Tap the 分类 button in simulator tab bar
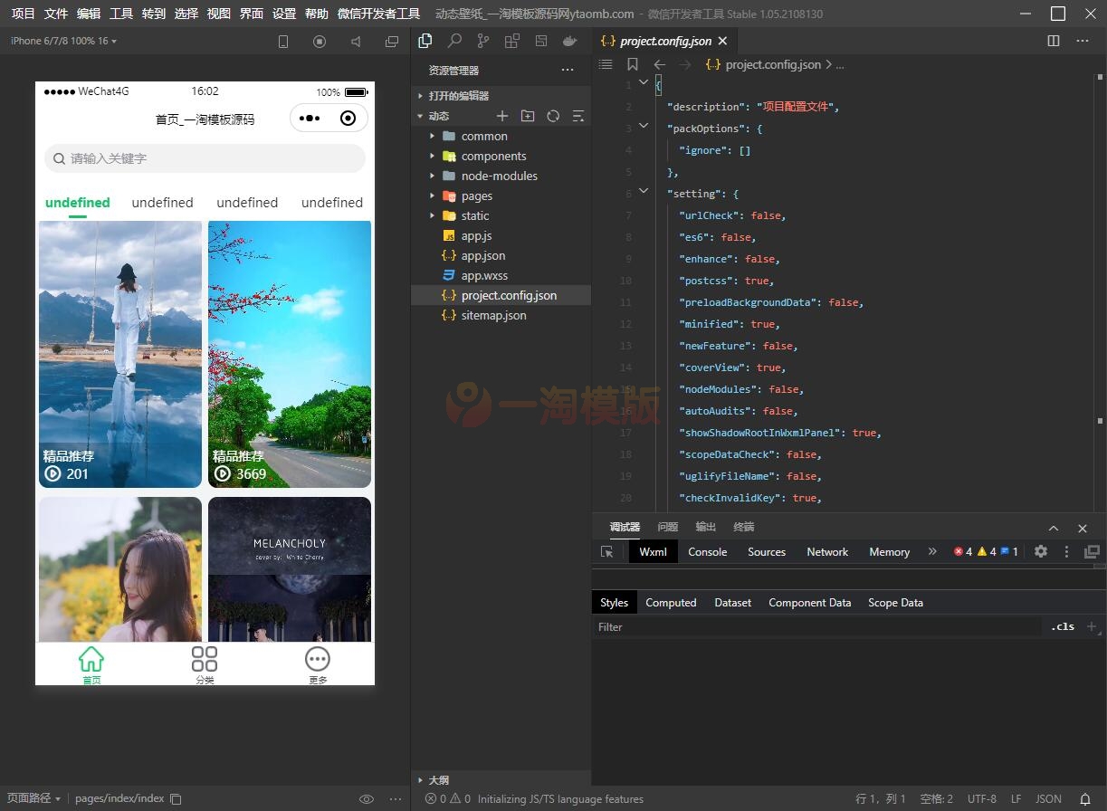The image size is (1107, 811). [x=205, y=665]
